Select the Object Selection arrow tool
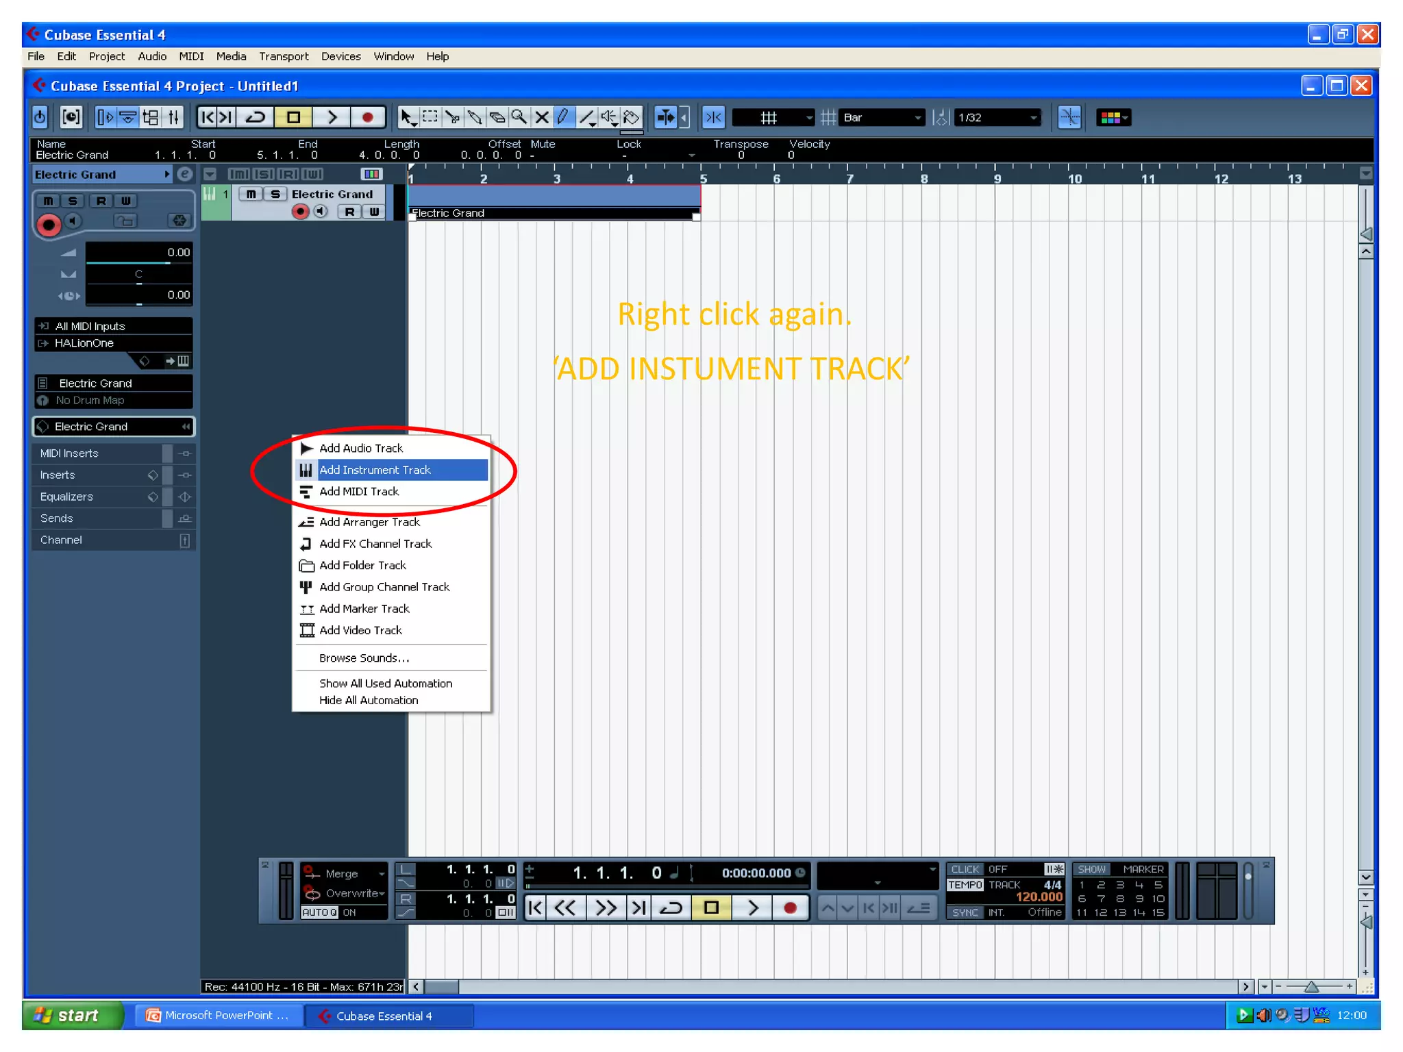 point(408,118)
